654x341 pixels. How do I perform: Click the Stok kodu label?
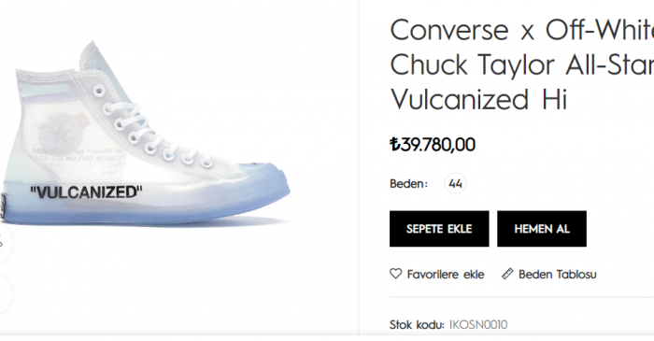417,325
